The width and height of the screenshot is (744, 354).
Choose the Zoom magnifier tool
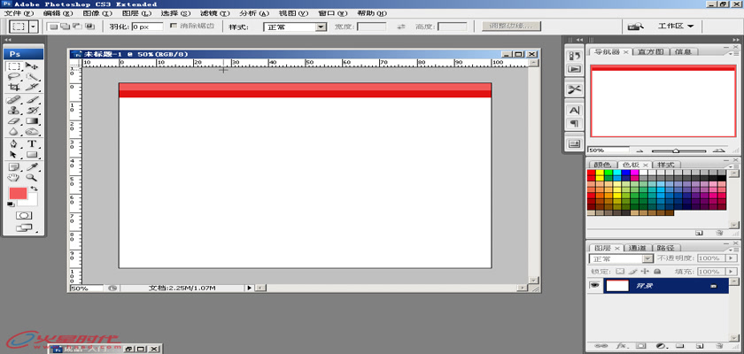click(x=33, y=177)
